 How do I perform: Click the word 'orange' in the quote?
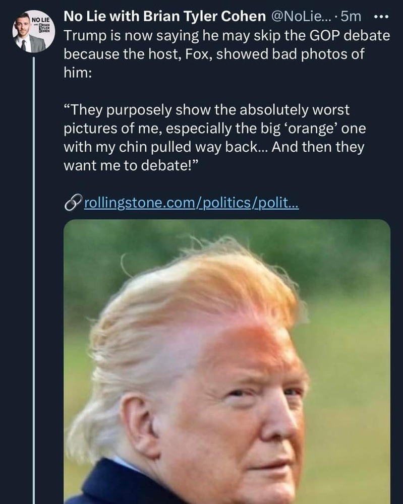(x=316, y=128)
